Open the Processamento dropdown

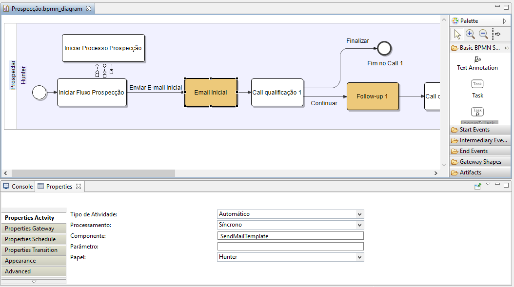[359, 225]
